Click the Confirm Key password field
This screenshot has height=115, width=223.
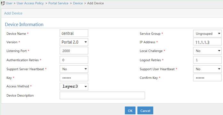[x=207, y=77]
